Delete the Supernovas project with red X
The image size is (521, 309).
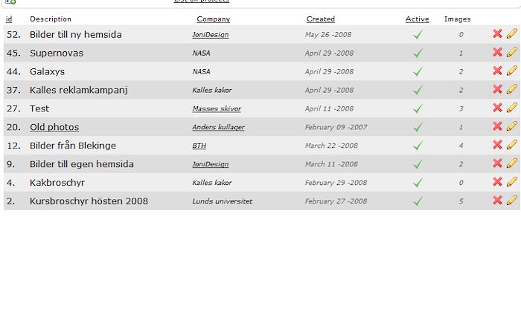click(497, 52)
